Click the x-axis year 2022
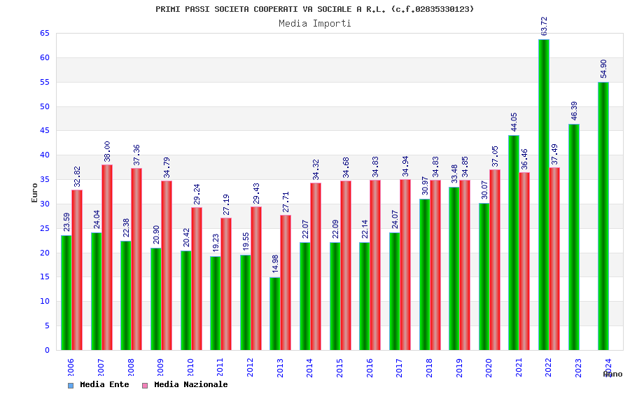 (x=548, y=367)
